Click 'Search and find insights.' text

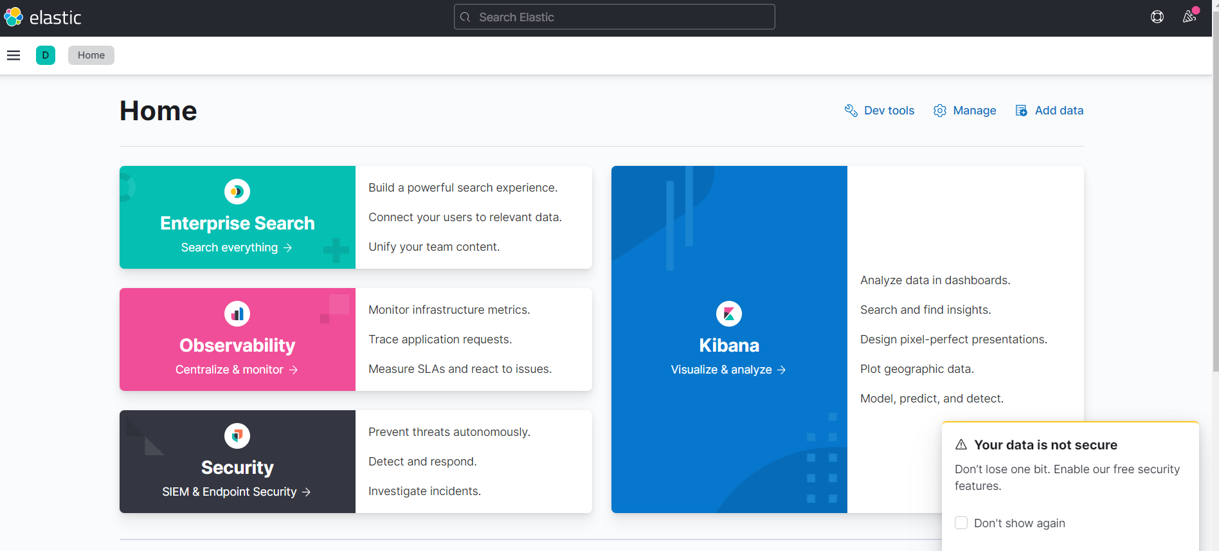[926, 310]
